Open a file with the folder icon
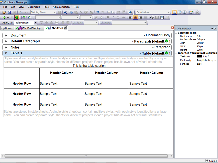The height and width of the screenshot is (163, 218). coord(4,12)
